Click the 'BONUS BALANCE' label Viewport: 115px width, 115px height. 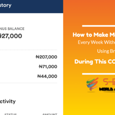click(12, 29)
